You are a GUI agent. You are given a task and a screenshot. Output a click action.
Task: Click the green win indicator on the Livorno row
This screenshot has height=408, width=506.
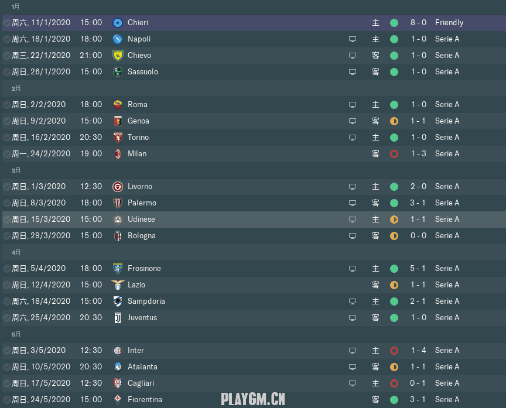click(394, 187)
